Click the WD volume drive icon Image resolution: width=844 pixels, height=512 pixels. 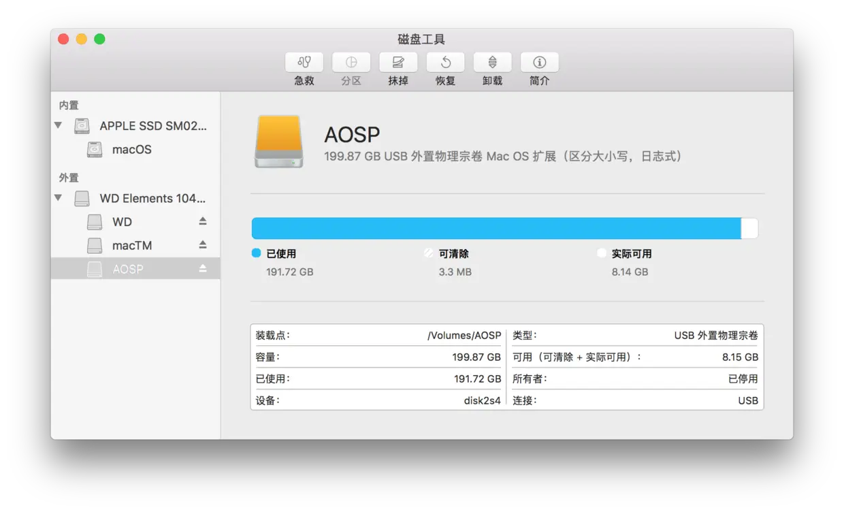[95, 222]
